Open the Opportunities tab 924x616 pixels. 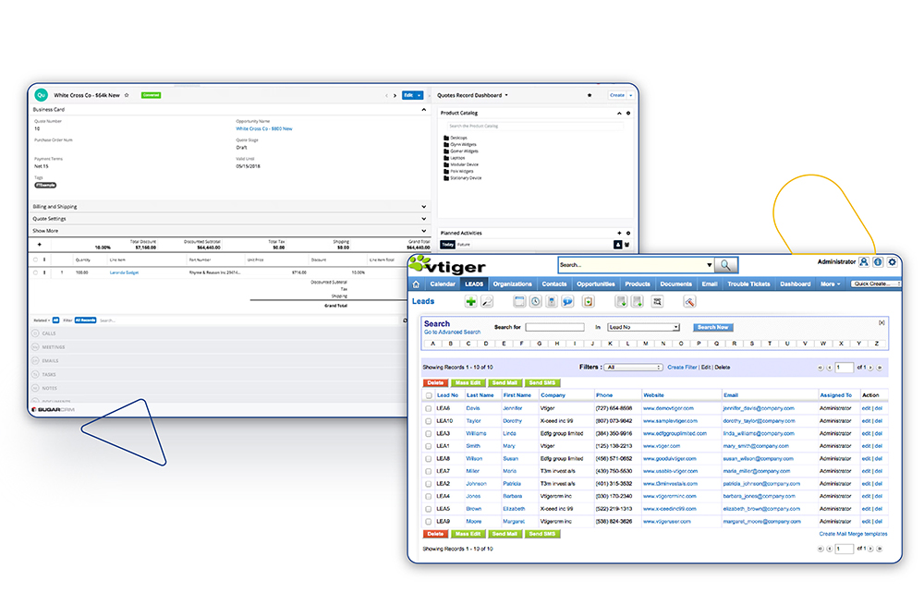tap(596, 284)
